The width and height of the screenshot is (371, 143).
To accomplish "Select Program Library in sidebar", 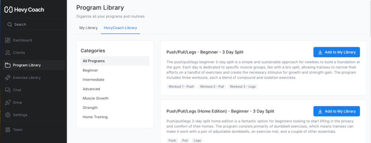I will 34,65.
